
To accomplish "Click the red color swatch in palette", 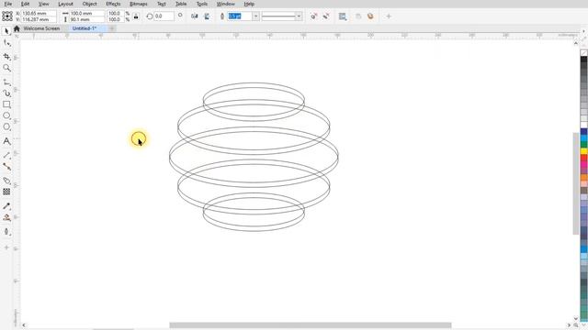I will 584,158.
